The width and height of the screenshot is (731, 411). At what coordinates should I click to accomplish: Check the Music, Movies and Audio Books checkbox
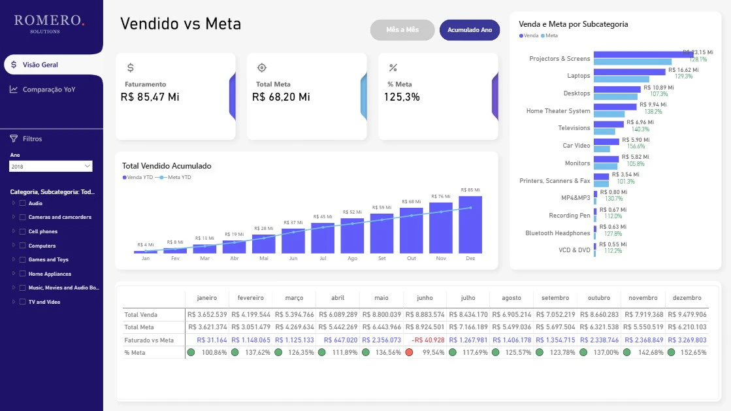point(22,288)
